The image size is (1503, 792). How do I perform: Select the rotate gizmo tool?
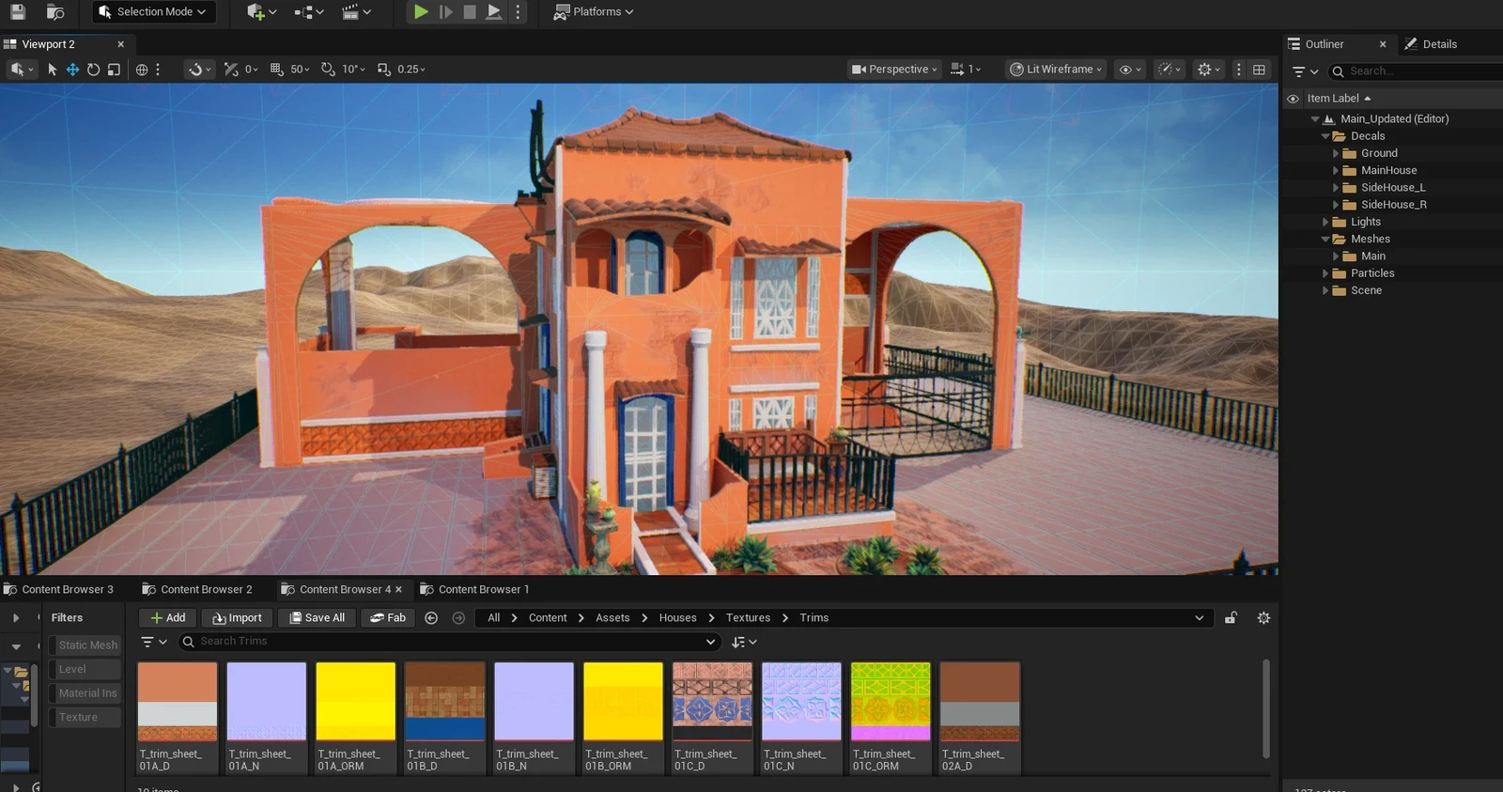93,70
